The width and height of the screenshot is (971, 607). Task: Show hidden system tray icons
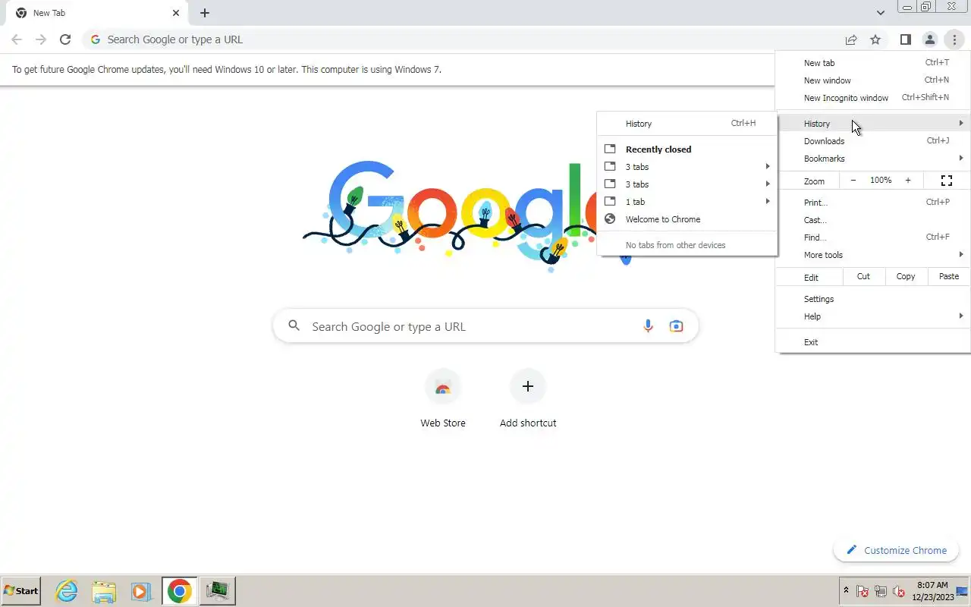[x=846, y=591]
